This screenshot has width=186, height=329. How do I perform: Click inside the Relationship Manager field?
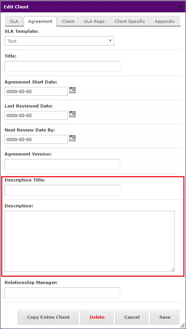(x=62, y=293)
